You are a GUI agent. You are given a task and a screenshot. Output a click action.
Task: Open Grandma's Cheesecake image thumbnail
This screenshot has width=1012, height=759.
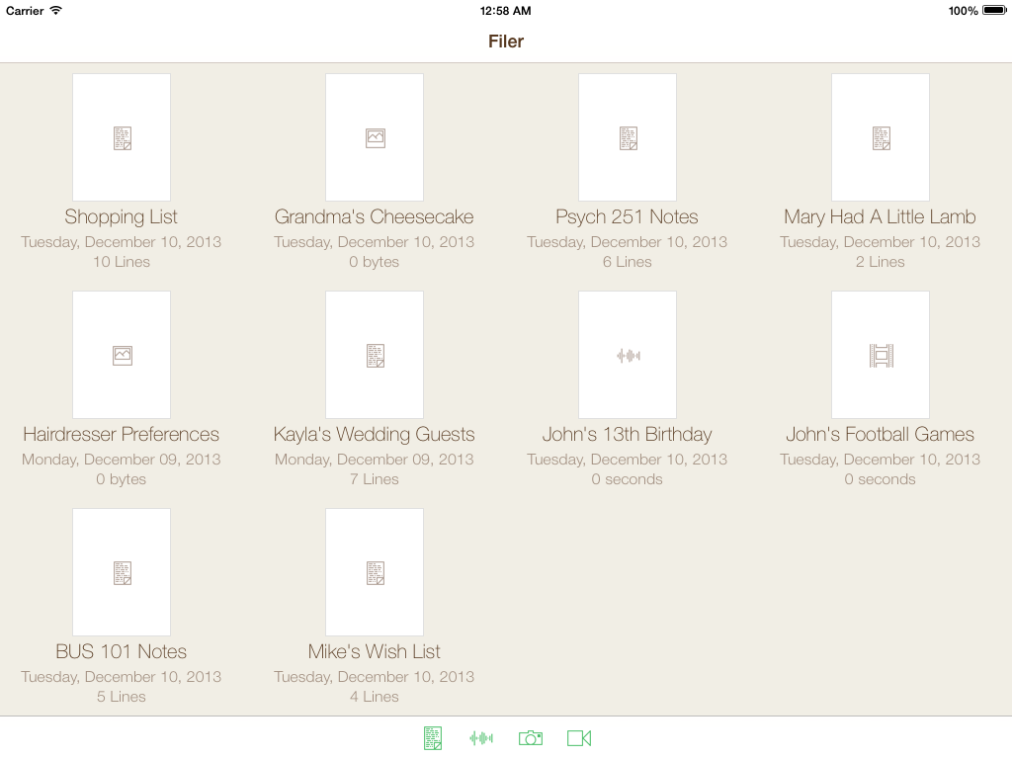[x=375, y=136]
